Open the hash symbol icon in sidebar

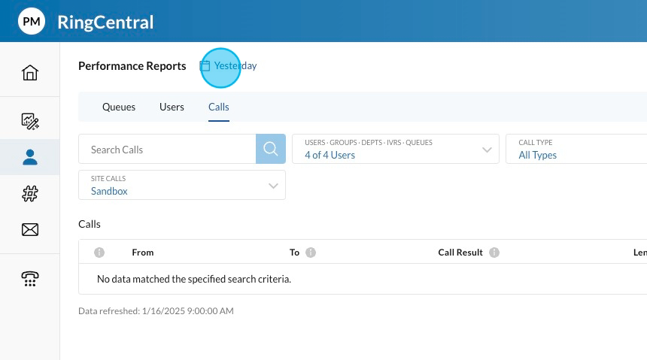(x=30, y=194)
